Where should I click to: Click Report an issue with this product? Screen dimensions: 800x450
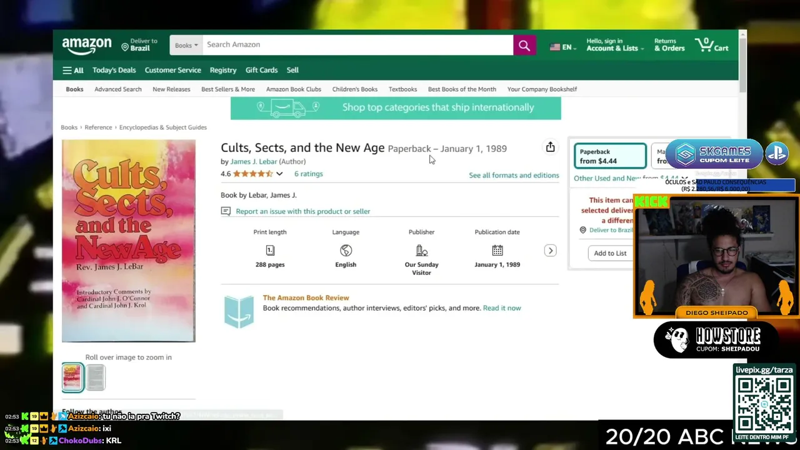[303, 211]
